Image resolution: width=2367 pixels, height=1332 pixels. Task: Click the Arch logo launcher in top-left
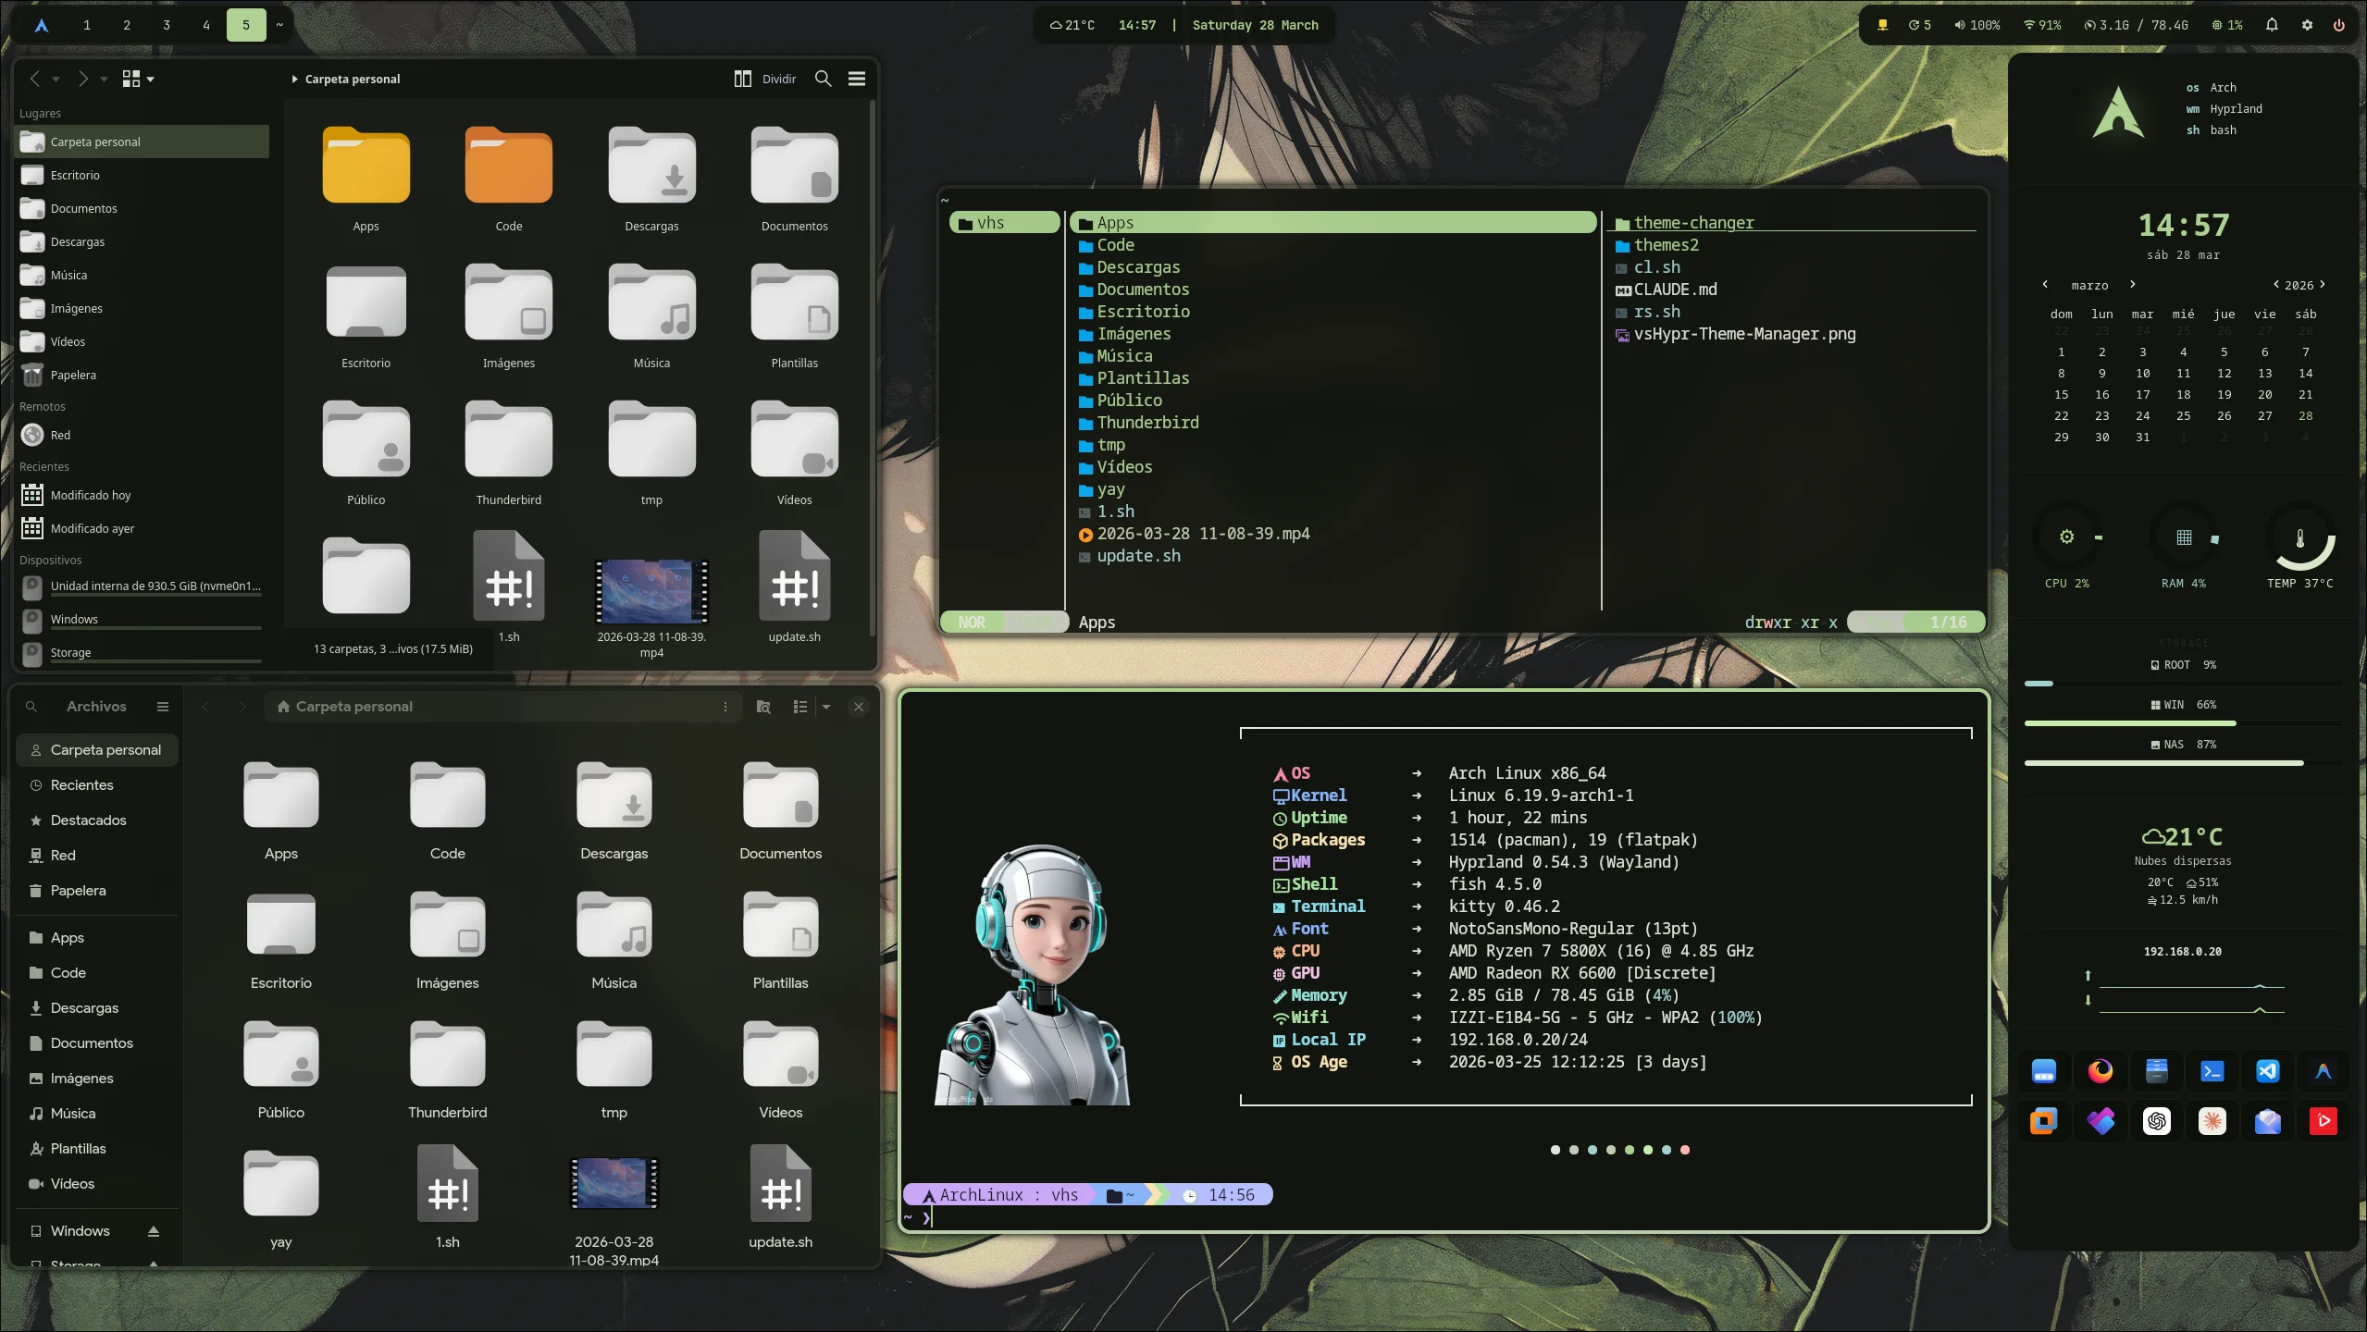tap(41, 25)
